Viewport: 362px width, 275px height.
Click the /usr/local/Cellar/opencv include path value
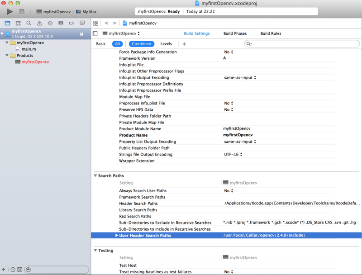coord(264,235)
